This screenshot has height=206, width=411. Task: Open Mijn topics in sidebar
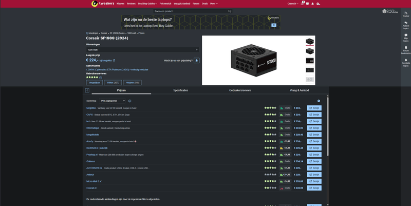(406, 38)
